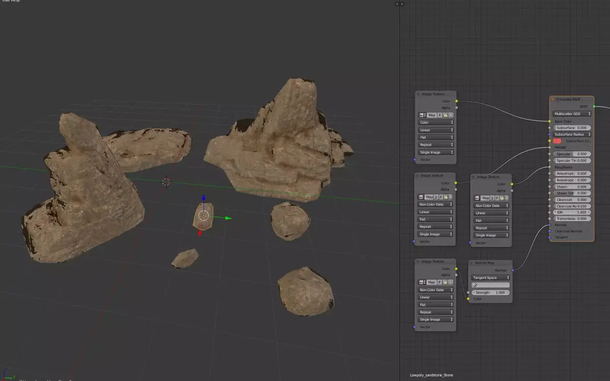Open Non-Color Data dropdown in Metallic texture node
This screenshot has width=610, height=381.
point(436,204)
